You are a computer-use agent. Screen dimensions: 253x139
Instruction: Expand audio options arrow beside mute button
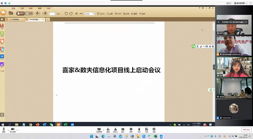point(8,130)
